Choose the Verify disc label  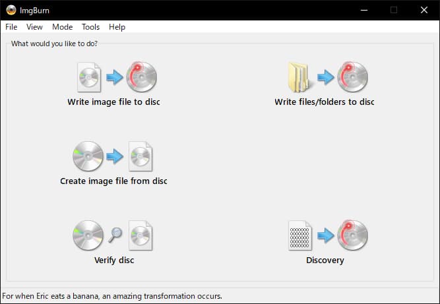point(114,260)
